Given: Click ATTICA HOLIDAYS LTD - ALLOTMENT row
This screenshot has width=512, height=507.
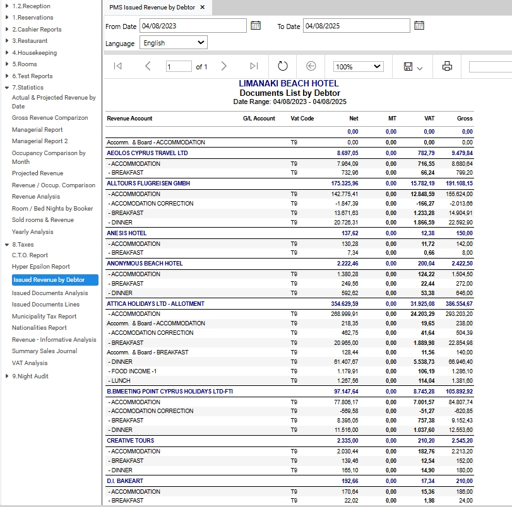Looking at the screenshot, I should tap(290, 304).
